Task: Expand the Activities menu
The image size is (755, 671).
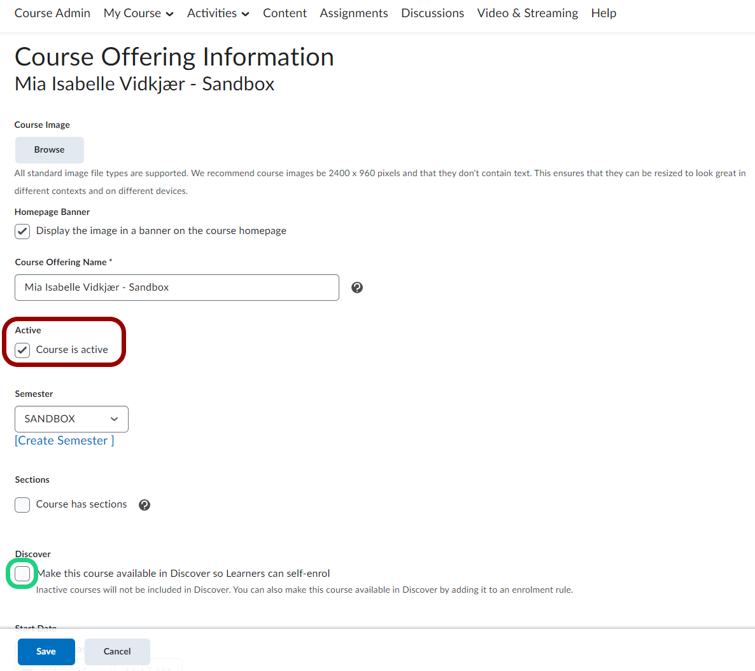Action: [218, 13]
